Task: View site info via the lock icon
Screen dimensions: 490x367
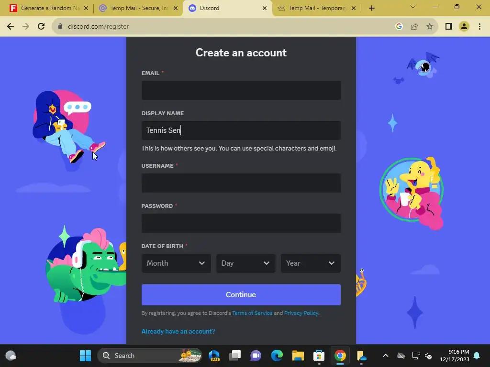Action: point(60,27)
